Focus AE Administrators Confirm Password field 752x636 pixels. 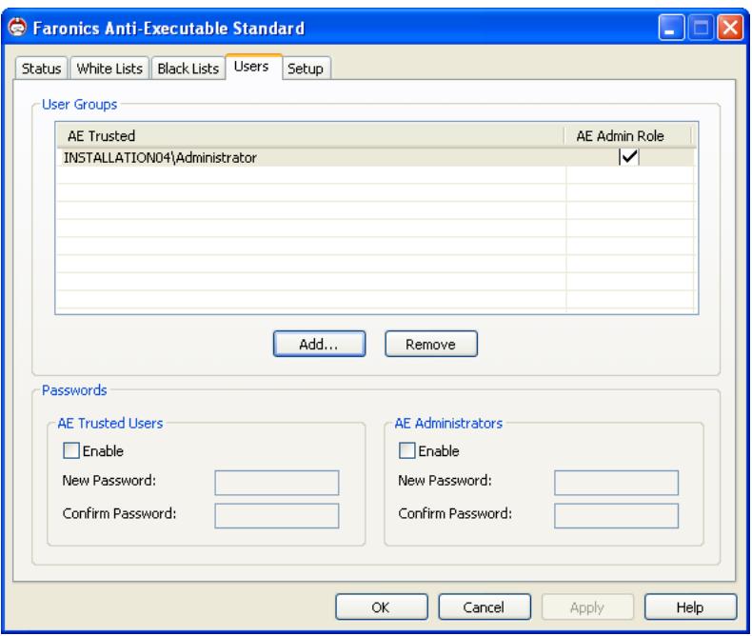[x=616, y=516]
